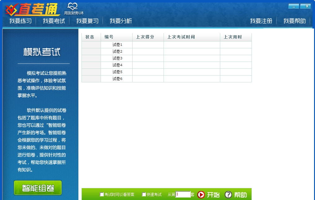
Task: Click the 上次得分 column header
Action: [145, 37]
